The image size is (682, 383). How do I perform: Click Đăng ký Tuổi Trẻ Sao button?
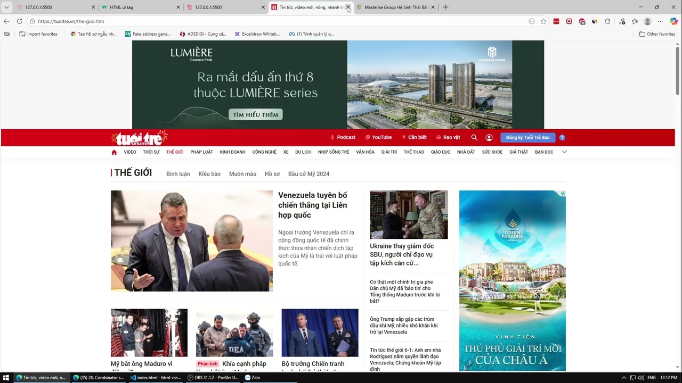coord(528,137)
